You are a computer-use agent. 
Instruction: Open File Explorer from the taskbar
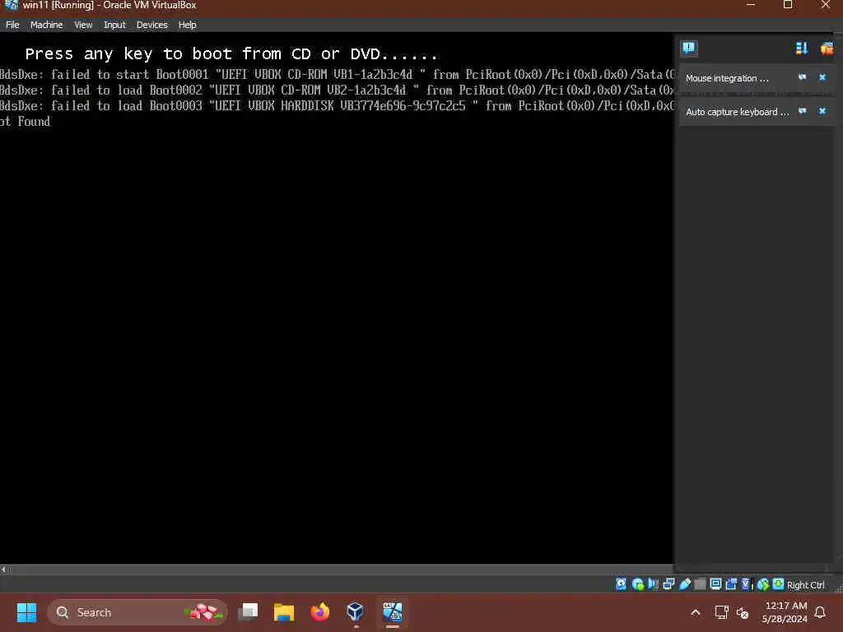[284, 611]
